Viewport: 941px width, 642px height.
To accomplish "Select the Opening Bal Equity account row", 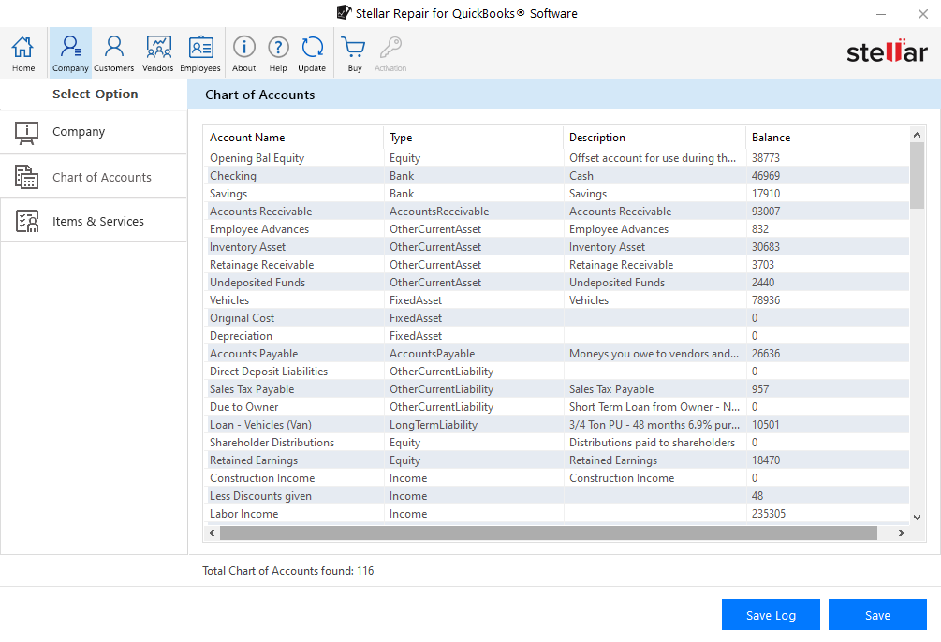I will click(556, 158).
